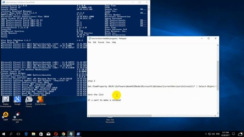The image size is (244, 137).
Task: Click the 'step 2' line in Notepad
Action: click(91, 81)
